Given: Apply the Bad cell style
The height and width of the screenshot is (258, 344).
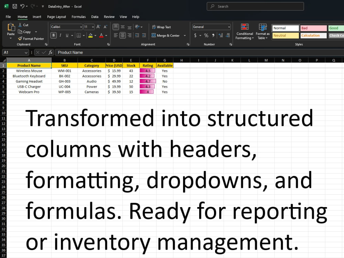Looking at the screenshot, I should tap(313, 28).
